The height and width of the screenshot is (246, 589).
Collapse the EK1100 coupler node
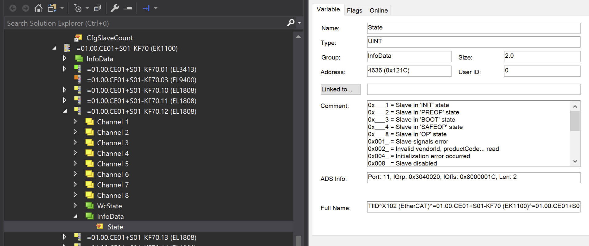(x=55, y=48)
